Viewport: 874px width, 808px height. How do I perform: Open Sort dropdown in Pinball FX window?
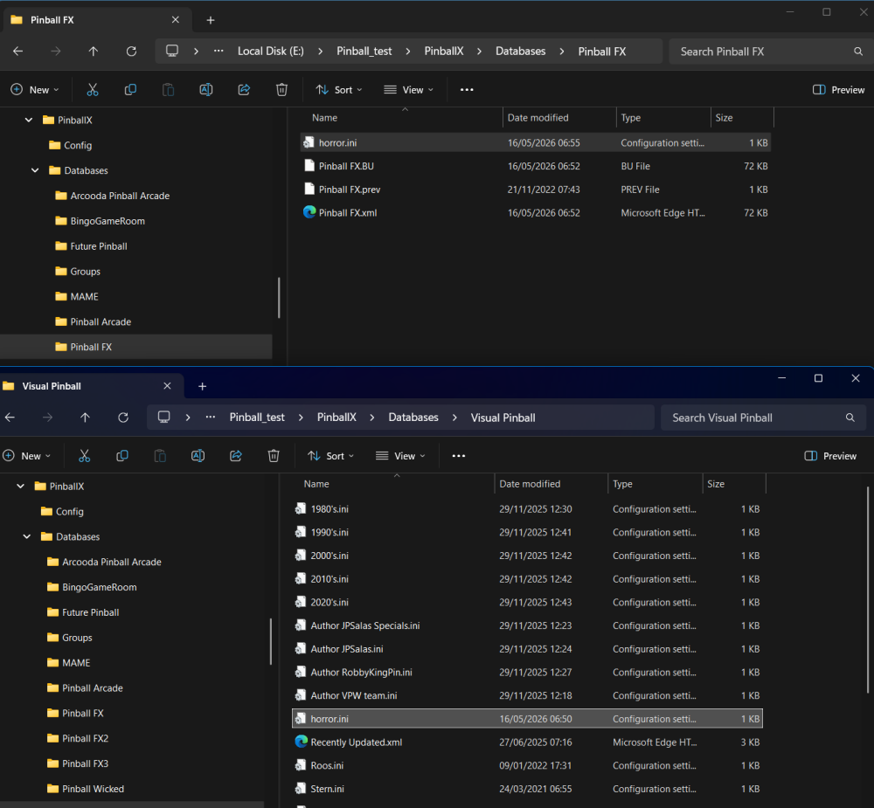[339, 90]
